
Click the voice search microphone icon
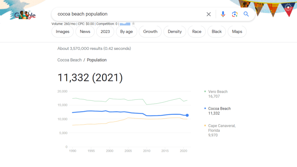223,14
